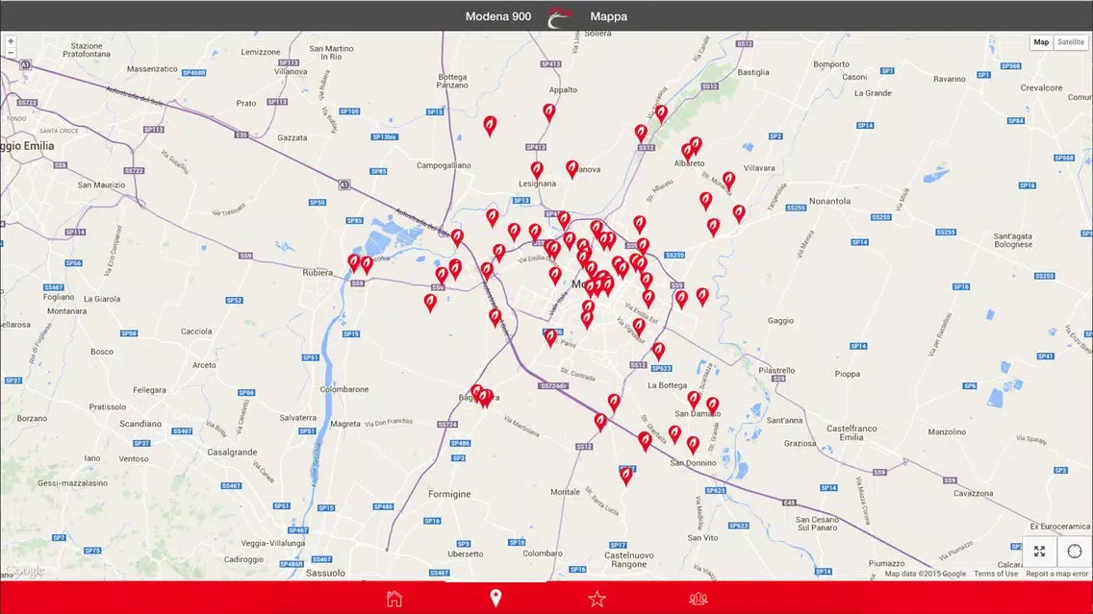Open the pin nearest Nonantola label
The image size is (1093, 614).
point(739,213)
